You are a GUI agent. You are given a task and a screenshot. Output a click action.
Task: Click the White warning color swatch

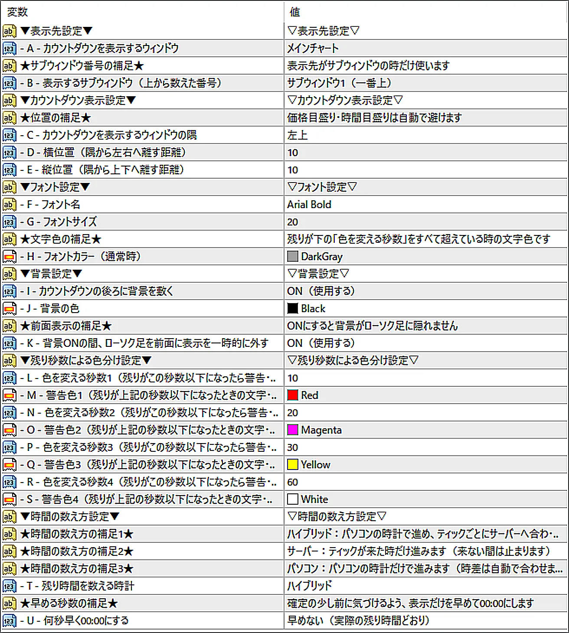pyautogui.click(x=293, y=499)
